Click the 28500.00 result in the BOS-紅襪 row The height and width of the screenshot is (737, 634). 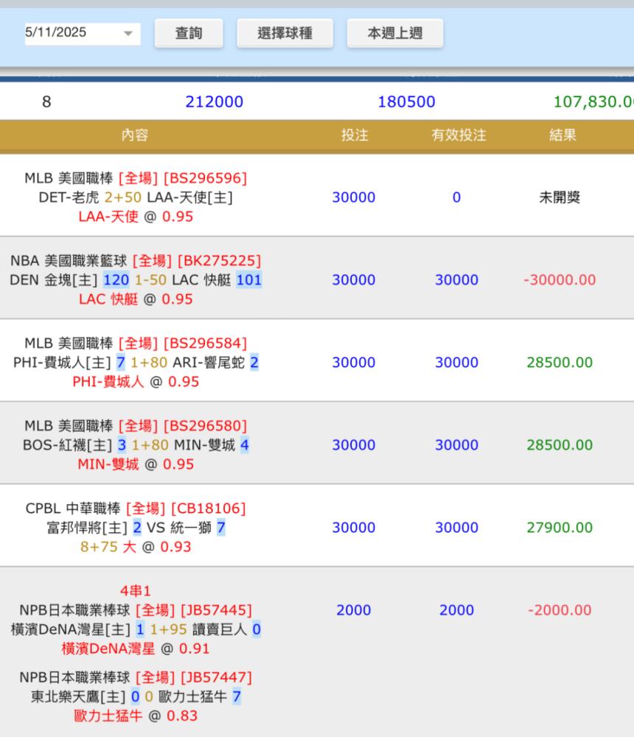[x=560, y=446]
